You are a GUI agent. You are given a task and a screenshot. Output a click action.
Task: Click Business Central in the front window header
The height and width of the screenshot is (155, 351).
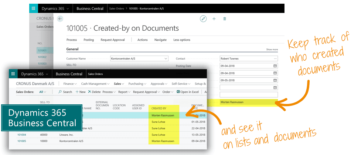point(69,74)
